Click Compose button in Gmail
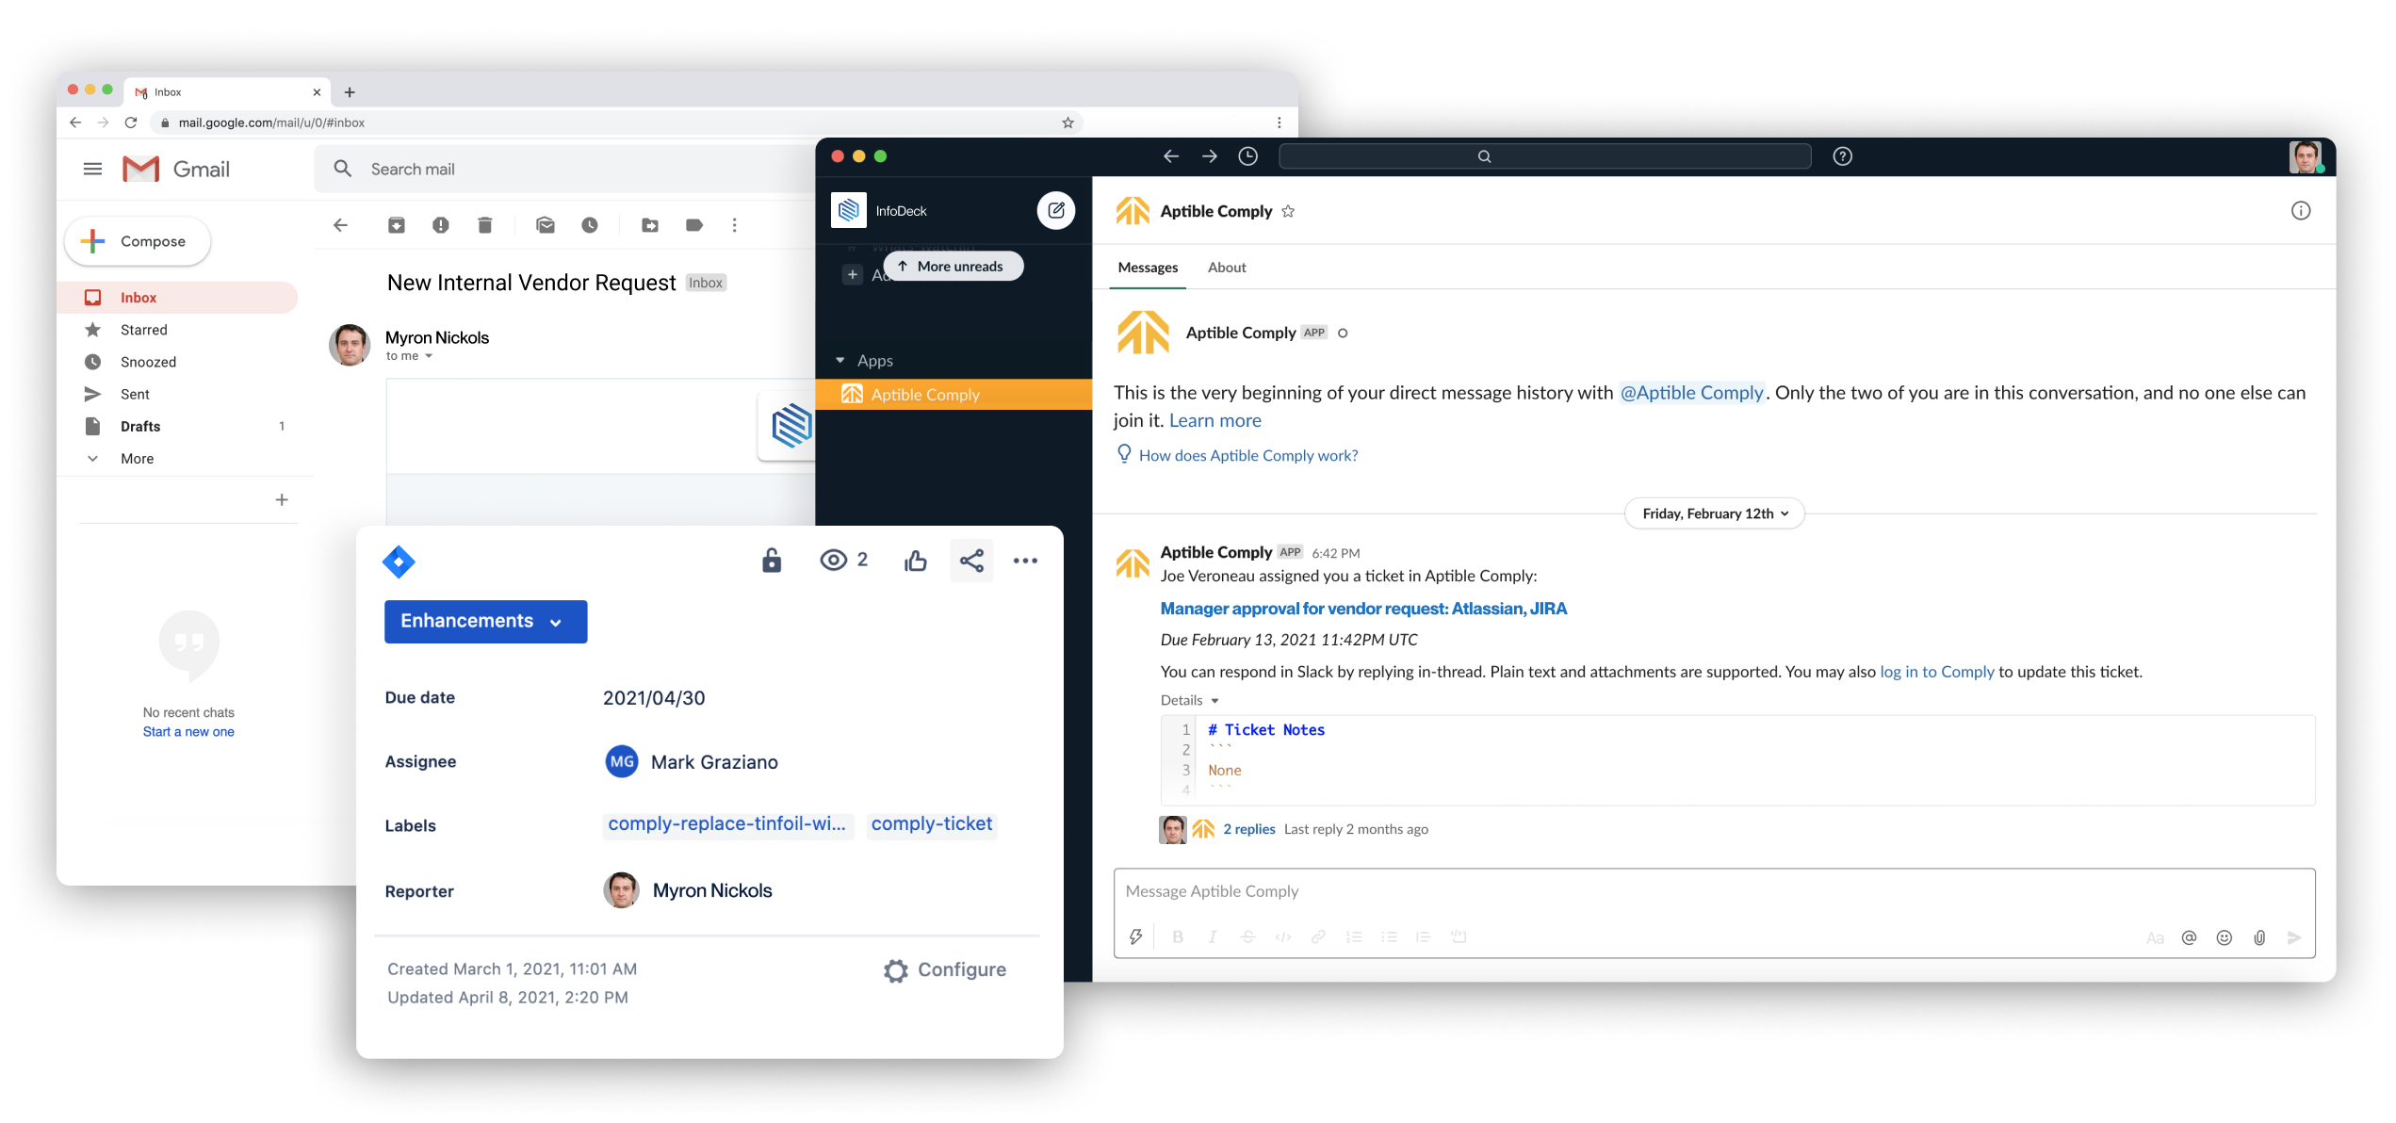 (x=138, y=241)
